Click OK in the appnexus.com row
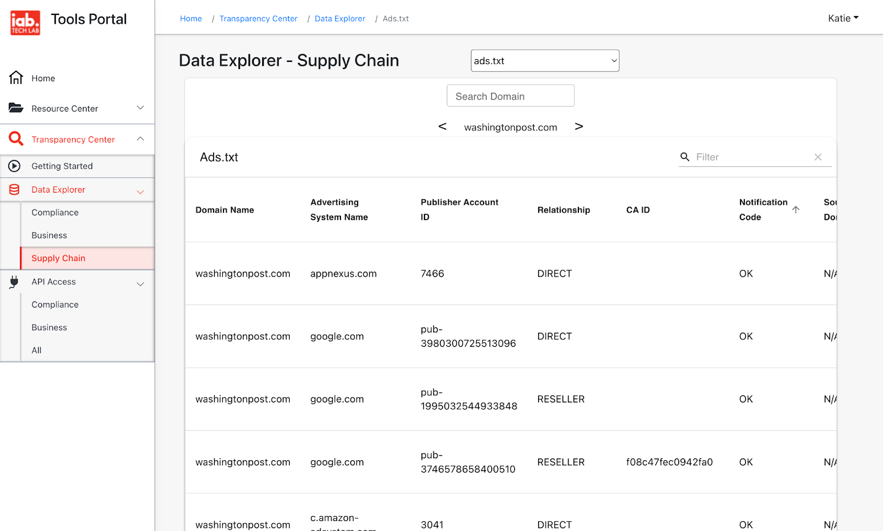The width and height of the screenshot is (883, 531). tap(746, 274)
